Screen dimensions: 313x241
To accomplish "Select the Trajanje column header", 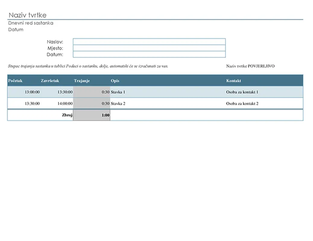I will (x=82, y=81).
